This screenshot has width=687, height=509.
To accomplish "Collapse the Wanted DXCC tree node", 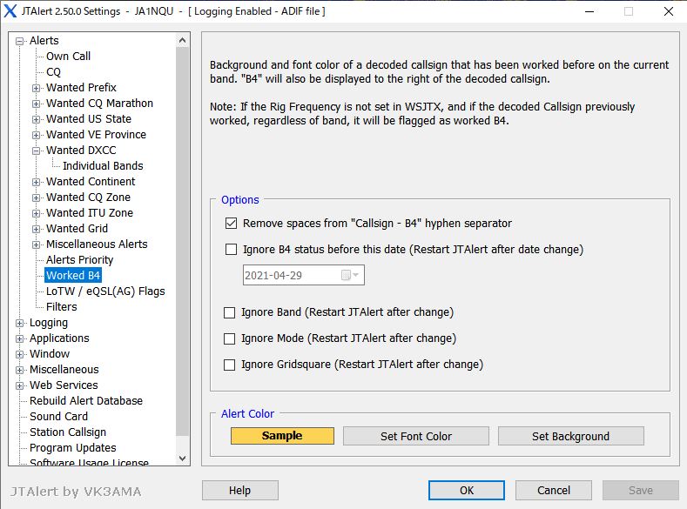I will click(37, 151).
